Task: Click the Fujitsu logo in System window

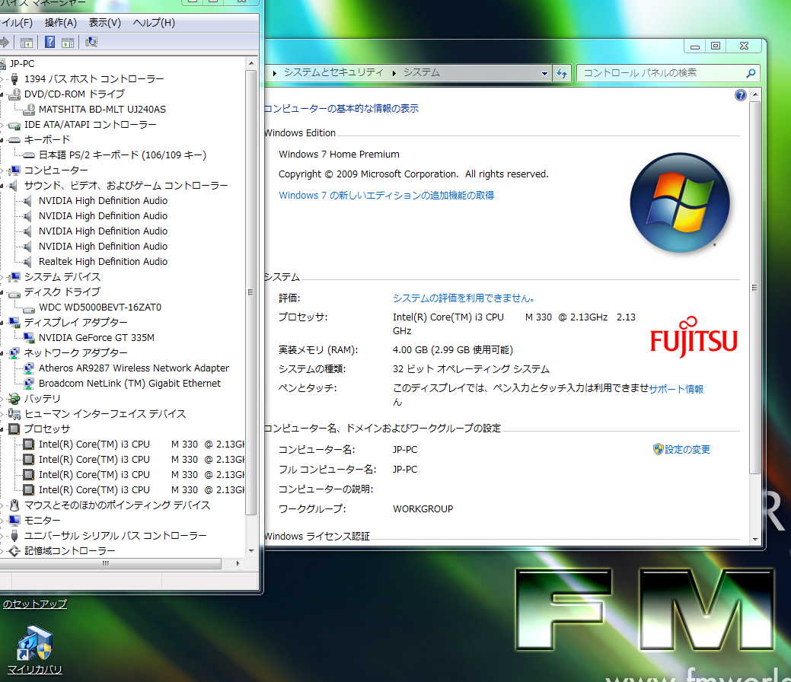Action: tap(694, 337)
